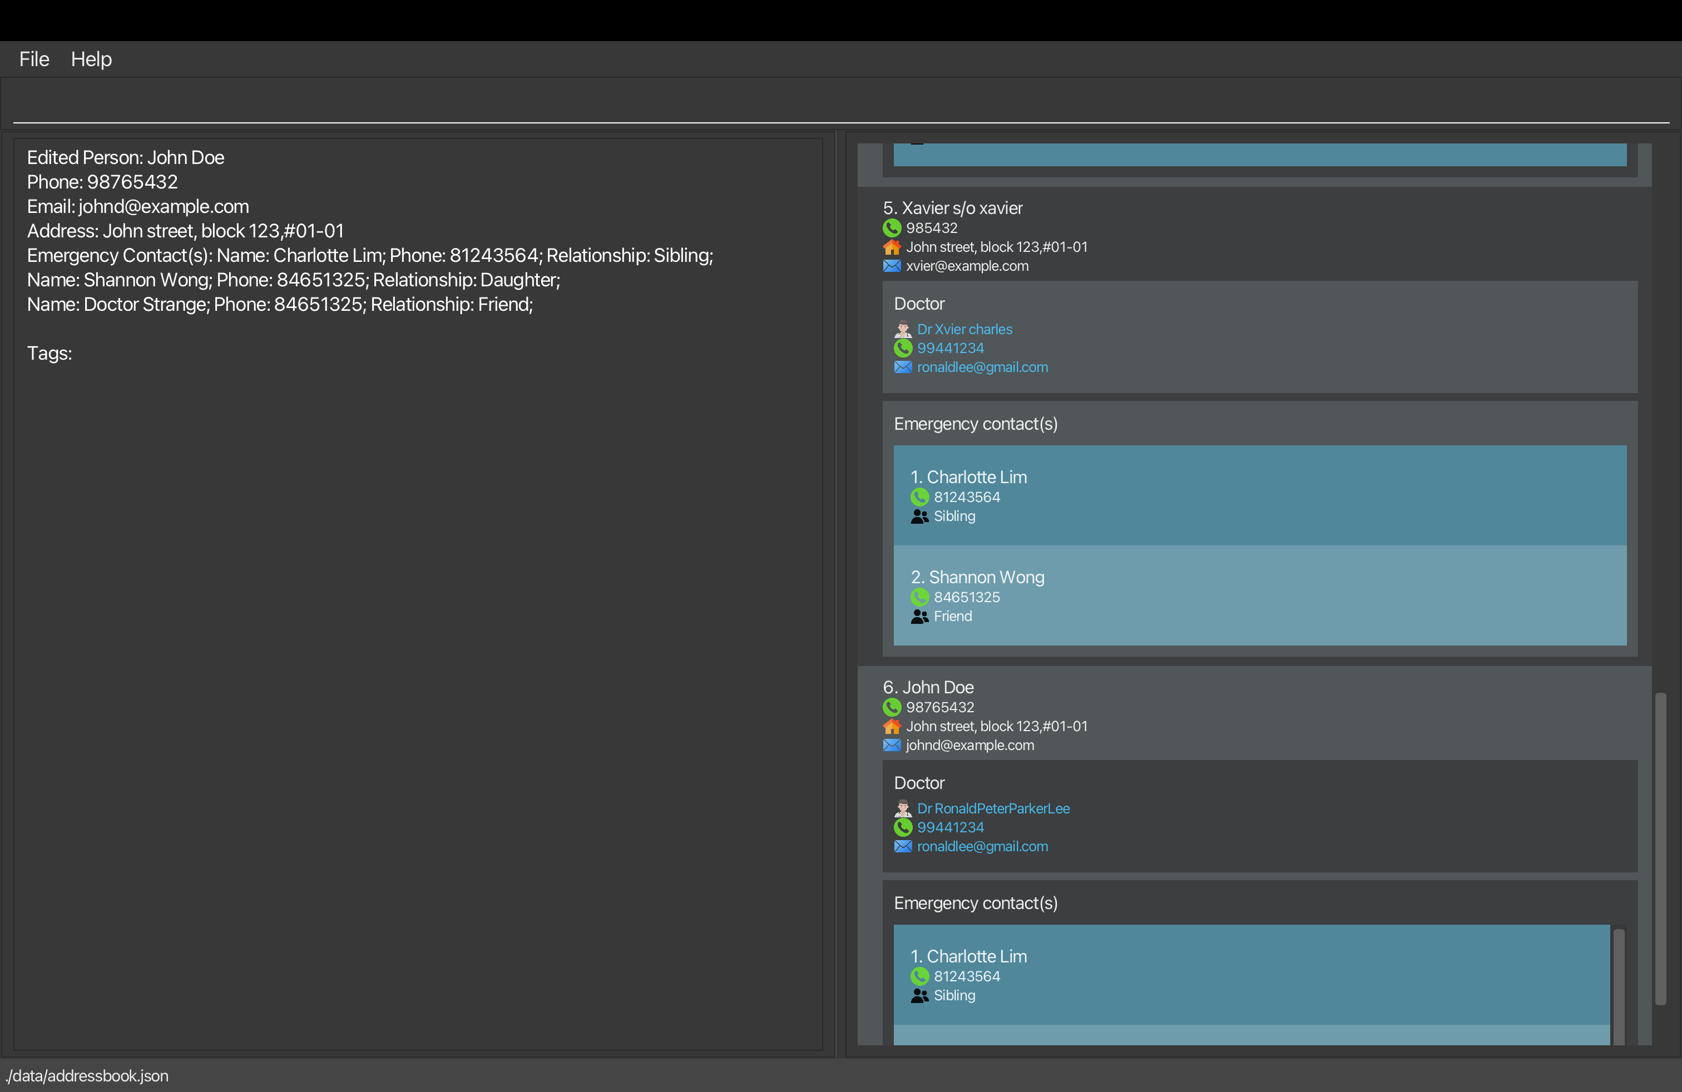Click house icon in John Doe's card
This screenshot has width=1682, height=1092.
[x=892, y=726]
